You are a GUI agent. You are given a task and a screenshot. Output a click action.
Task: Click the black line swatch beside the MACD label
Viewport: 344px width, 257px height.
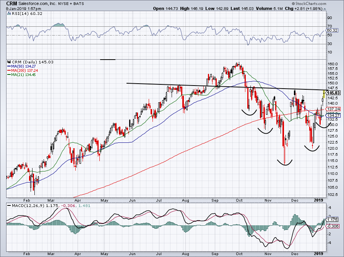[x=9, y=206]
